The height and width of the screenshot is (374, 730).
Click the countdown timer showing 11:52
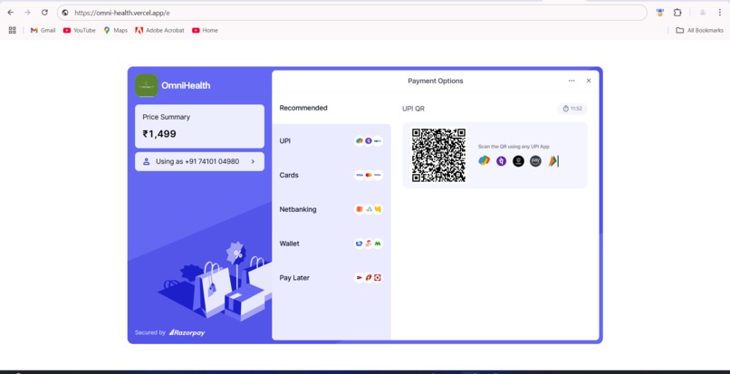click(572, 109)
